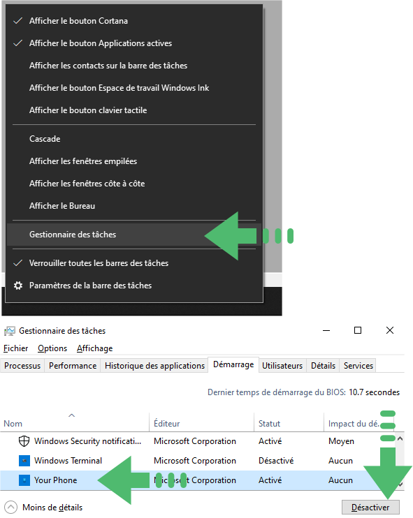Minimize the Gestionnaire des tâches window

click(x=326, y=330)
